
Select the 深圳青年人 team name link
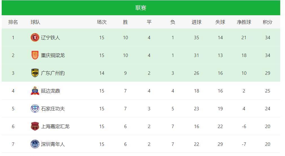point(53,144)
